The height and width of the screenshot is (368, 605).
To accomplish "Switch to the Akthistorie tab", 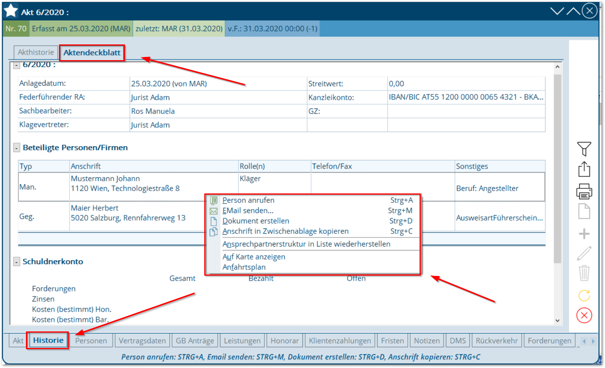I will (x=36, y=52).
